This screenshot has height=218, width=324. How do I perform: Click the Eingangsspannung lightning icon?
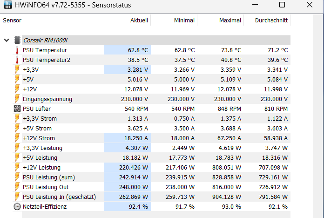(x=17, y=99)
